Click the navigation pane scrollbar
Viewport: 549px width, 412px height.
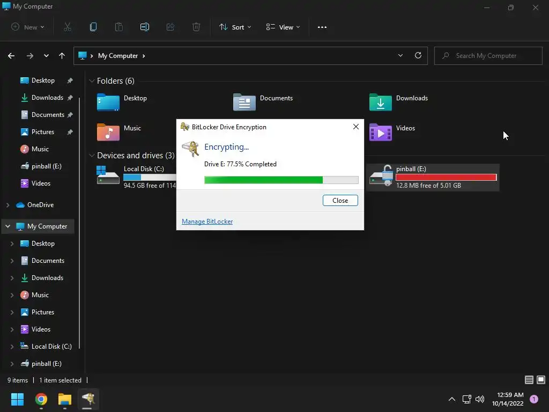[79, 223]
